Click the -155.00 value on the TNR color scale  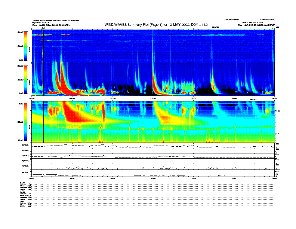pos(19,140)
